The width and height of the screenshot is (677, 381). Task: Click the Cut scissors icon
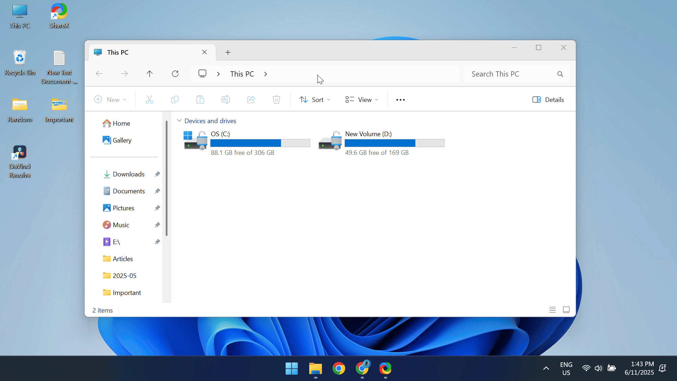150,100
